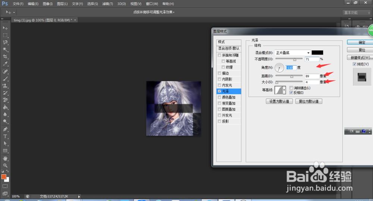Click the Change Screen Mode icon
Image resolution: width=373 pixels, height=201 pixels.
tap(5, 194)
